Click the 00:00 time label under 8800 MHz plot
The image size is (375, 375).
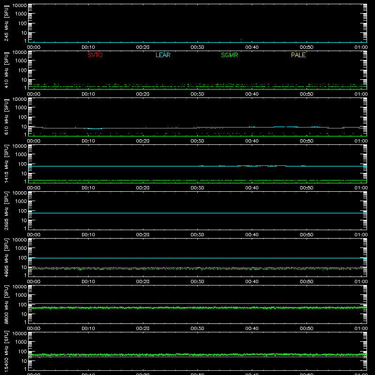pyautogui.click(x=34, y=329)
